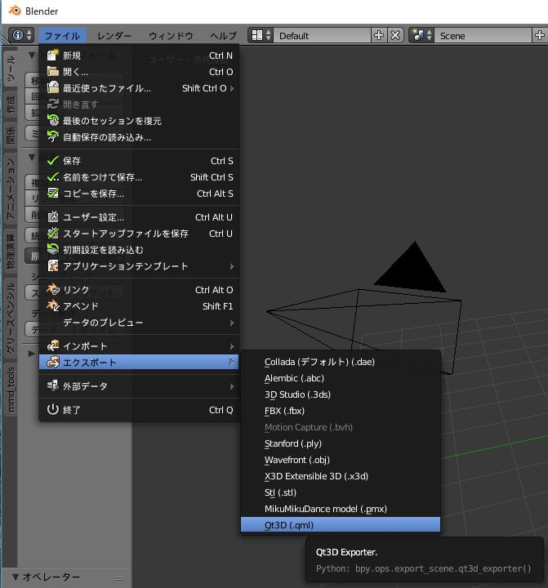Click the Export icon next to エクスポート
548x588 pixels.
(53, 363)
